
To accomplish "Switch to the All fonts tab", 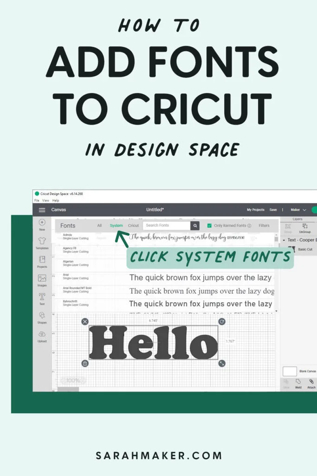I will point(99,225).
